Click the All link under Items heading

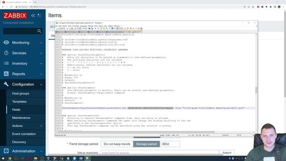(x=52, y=27)
